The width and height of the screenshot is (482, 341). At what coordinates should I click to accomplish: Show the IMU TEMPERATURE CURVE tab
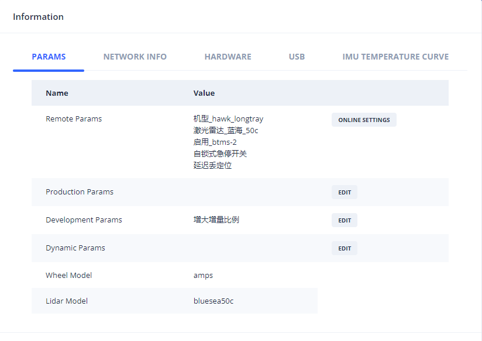[395, 57]
